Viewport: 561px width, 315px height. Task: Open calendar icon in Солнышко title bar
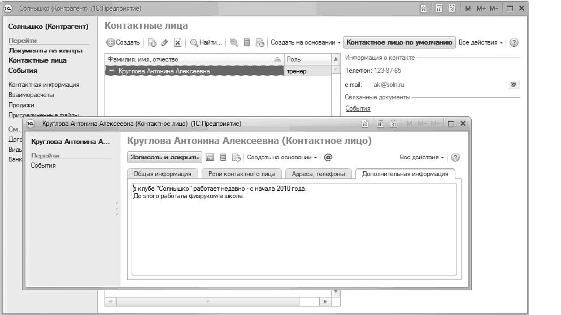coord(452,8)
